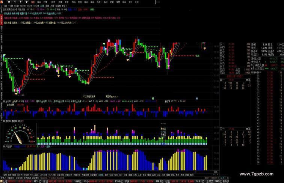Open the 系统 menu in top bar
The image size is (284, 183).
[x=106, y=2]
